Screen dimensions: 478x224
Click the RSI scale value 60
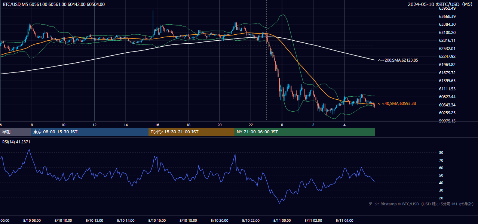(x=441, y=168)
